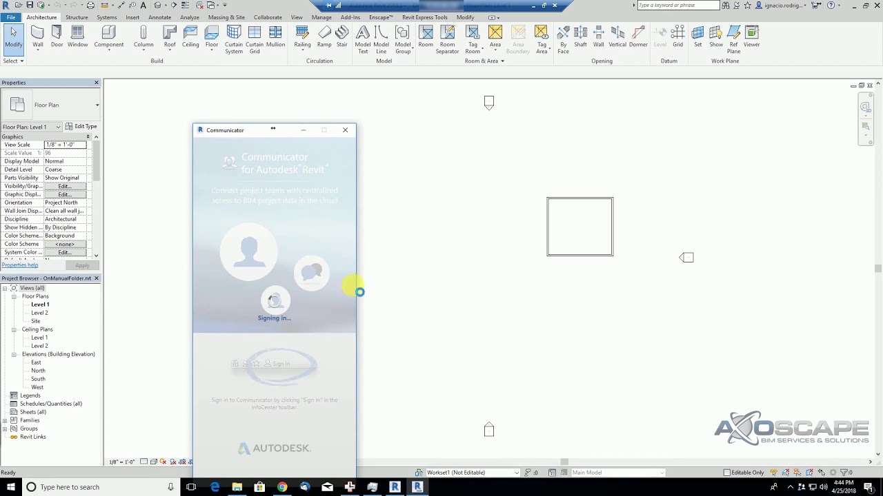Select the Ceiling tool
883x496 pixels.
click(190, 37)
